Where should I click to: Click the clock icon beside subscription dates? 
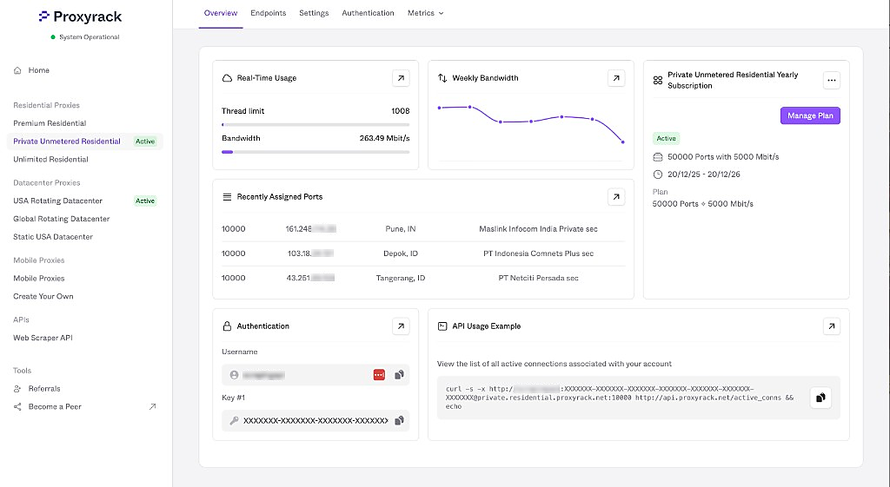pyautogui.click(x=658, y=174)
